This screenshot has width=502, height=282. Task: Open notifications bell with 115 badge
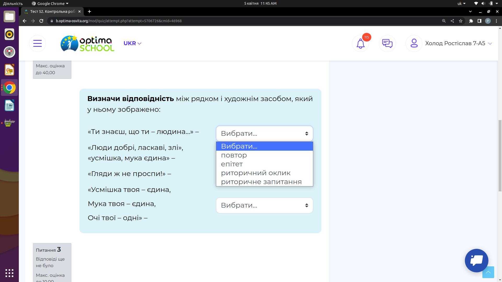coord(361,43)
